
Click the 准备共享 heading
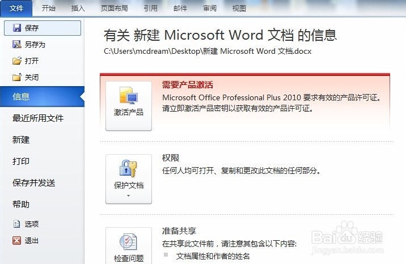[179, 231]
